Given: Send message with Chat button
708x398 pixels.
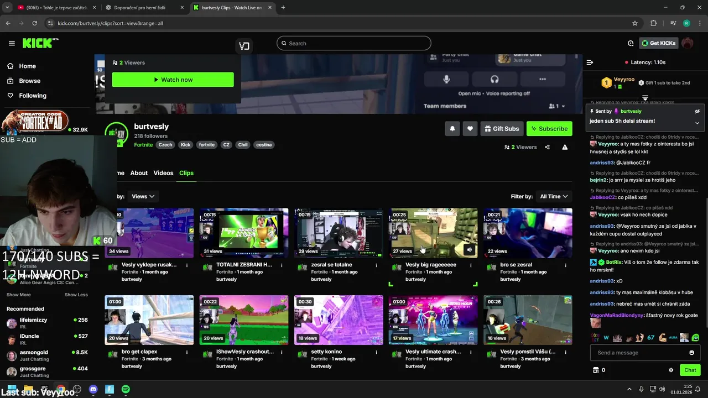Looking at the screenshot, I should point(690,370).
